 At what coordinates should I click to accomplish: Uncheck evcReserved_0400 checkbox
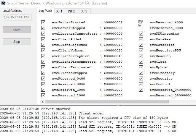click(43, 78)
